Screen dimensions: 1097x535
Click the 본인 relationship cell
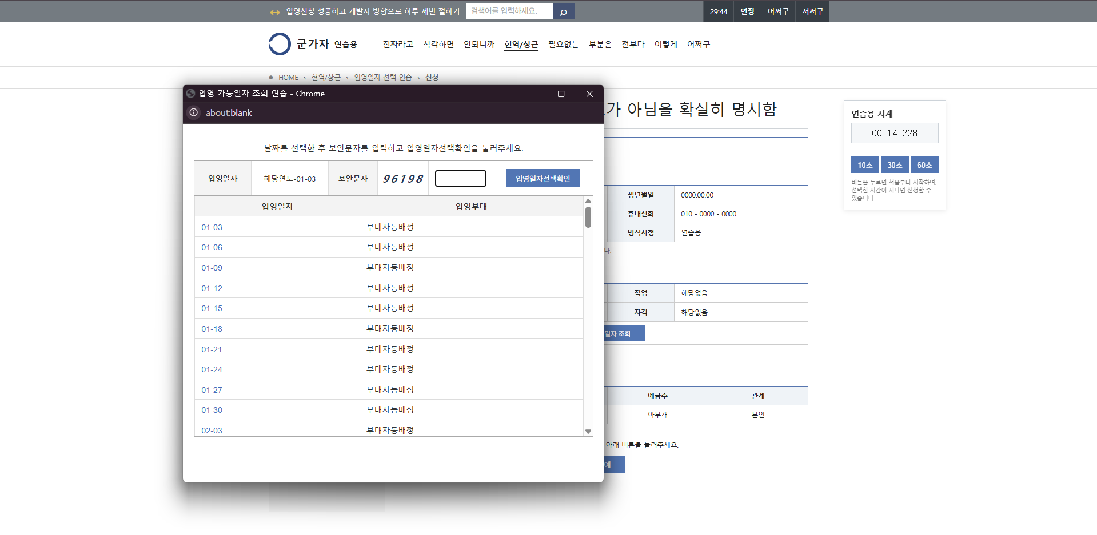(758, 415)
